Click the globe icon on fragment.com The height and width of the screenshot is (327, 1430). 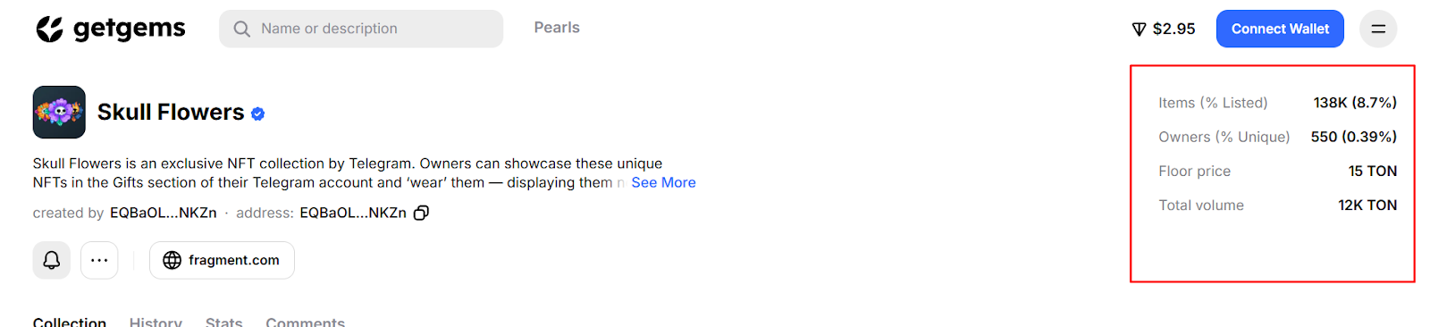172,260
